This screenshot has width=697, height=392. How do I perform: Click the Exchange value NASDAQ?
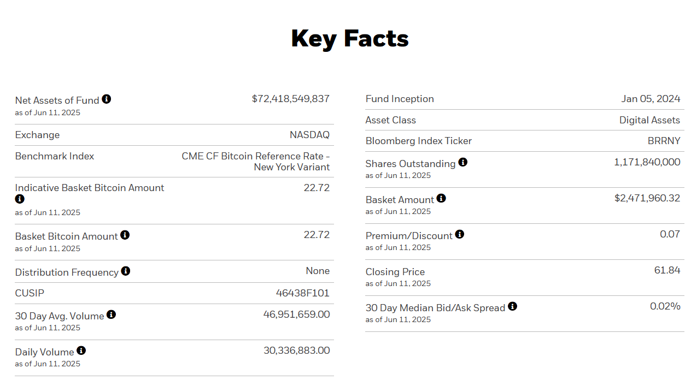click(x=309, y=135)
